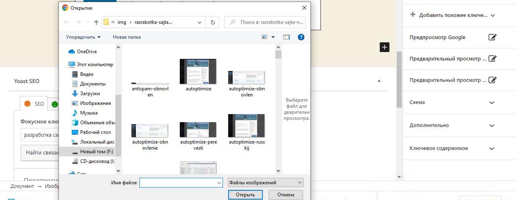Click the Новая папка button

tap(127, 37)
